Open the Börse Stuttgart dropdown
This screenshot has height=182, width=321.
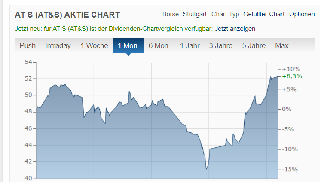coord(195,14)
